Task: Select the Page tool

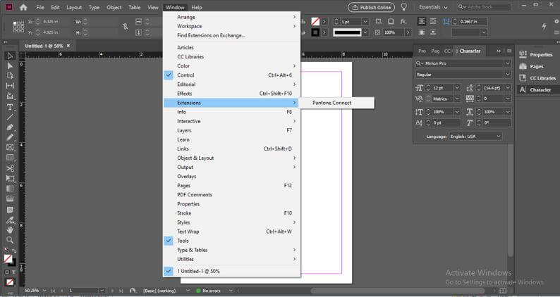Action: 10,76
